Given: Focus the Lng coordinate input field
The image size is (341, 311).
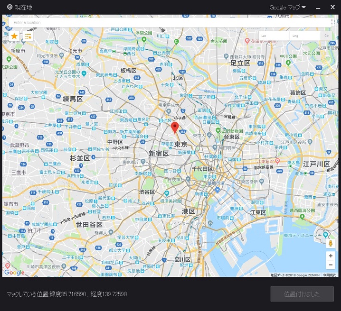Looking at the screenshot, I should (304, 36).
